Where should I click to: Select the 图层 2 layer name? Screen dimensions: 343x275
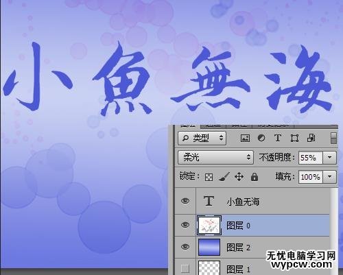(238, 248)
